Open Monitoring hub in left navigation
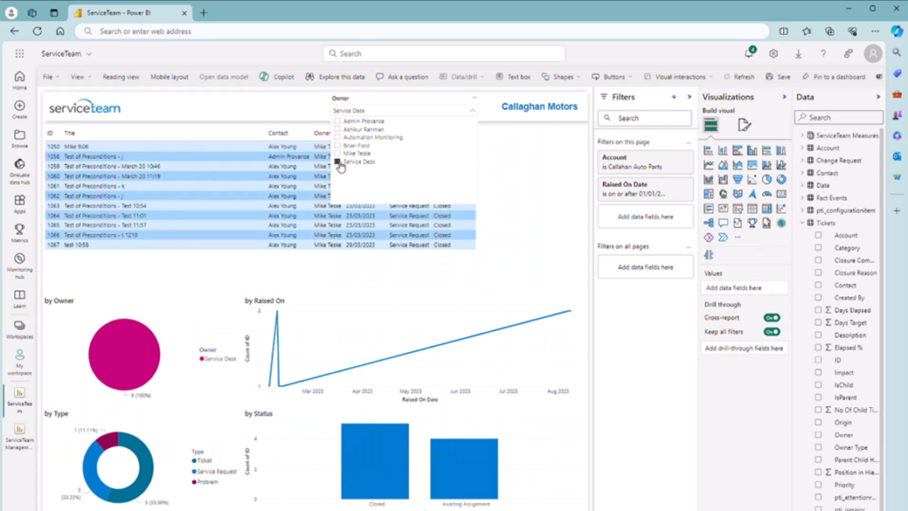The width and height of the screenshot is (908, 511). [20, 266]
